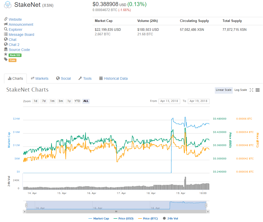This screenshot has width=263, height=222.
Task: Set chart zoom to ALL
Action: click(x=86, y=101)
